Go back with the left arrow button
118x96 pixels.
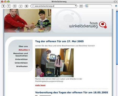pos(3,6)
